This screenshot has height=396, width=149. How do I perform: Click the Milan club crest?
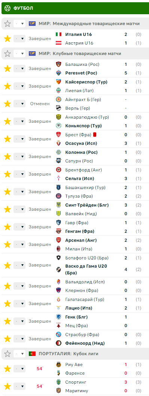(x=59, y=249)
